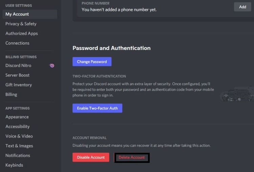Select Server Boost in sidebar
This screenshot has width=254, height=172.
point(17,75)
